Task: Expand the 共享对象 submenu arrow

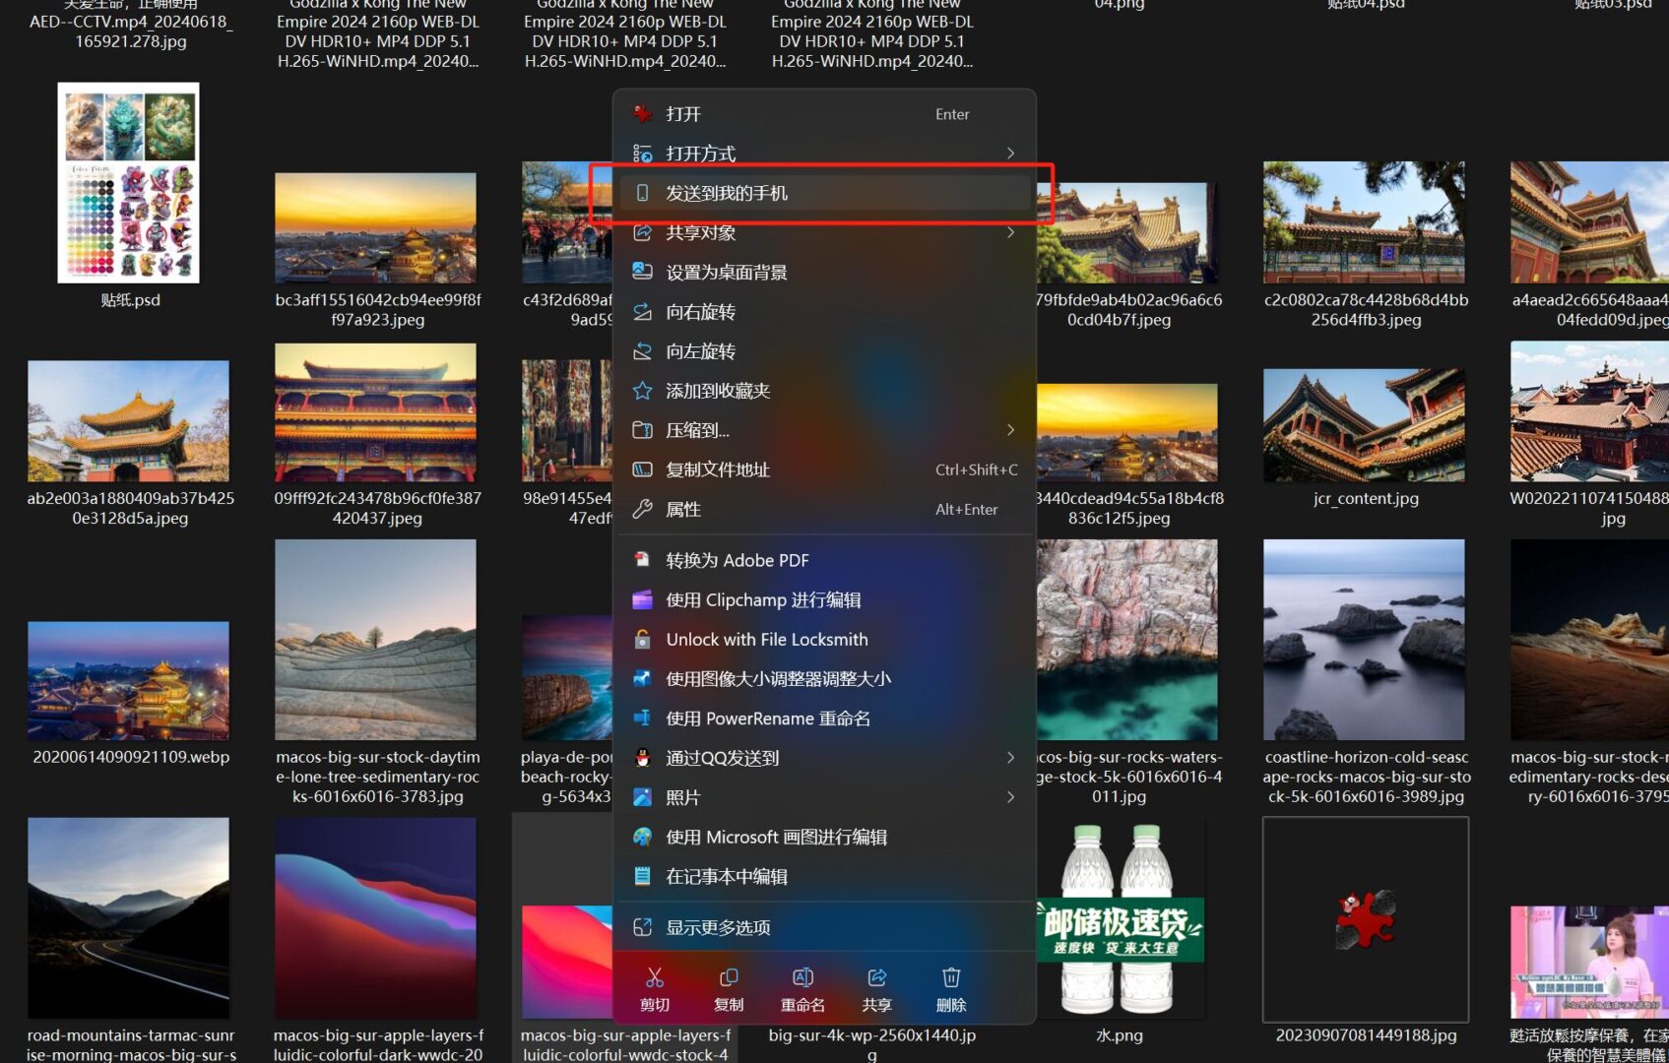Action: pyautogui.click(x=1010, y=232)
